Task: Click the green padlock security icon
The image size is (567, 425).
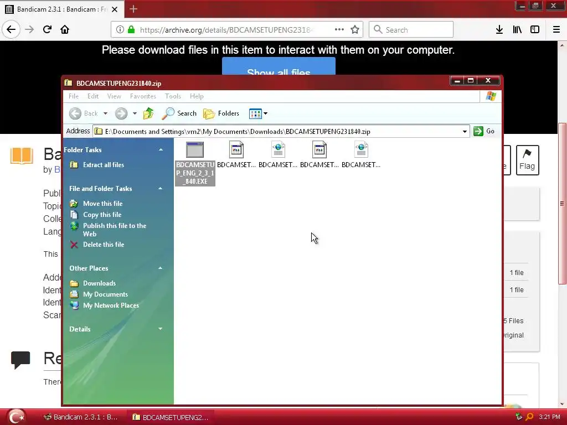Action: [x=132, y=30]
